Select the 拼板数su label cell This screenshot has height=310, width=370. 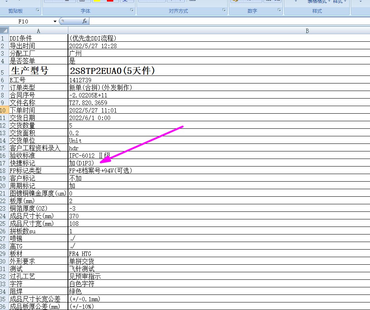pyautogui.click(x=39, y=231)
